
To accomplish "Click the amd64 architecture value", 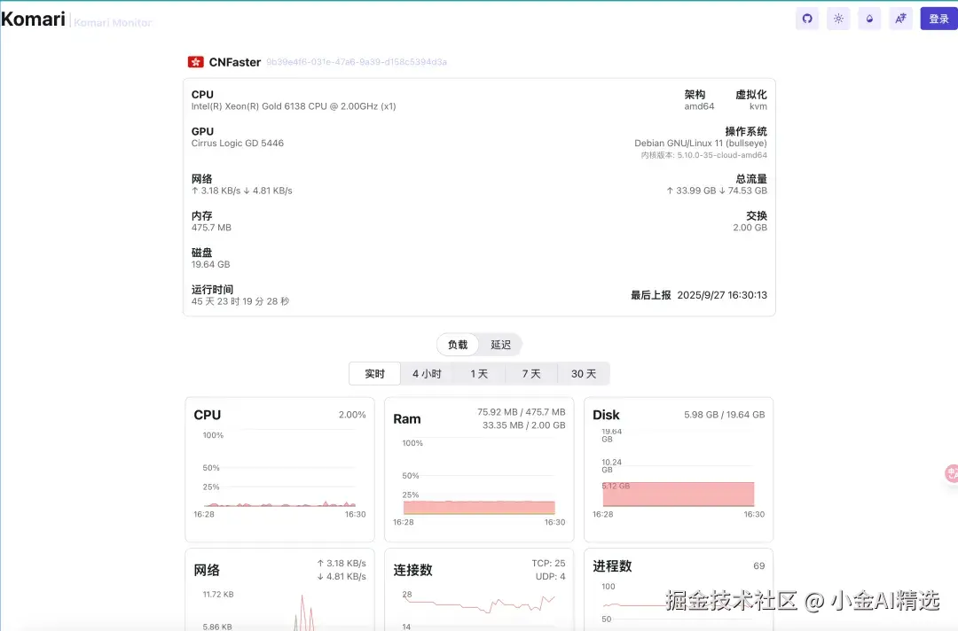I will (699, 106).
